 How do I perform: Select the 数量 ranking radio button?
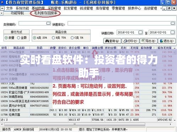pos(6,38)
